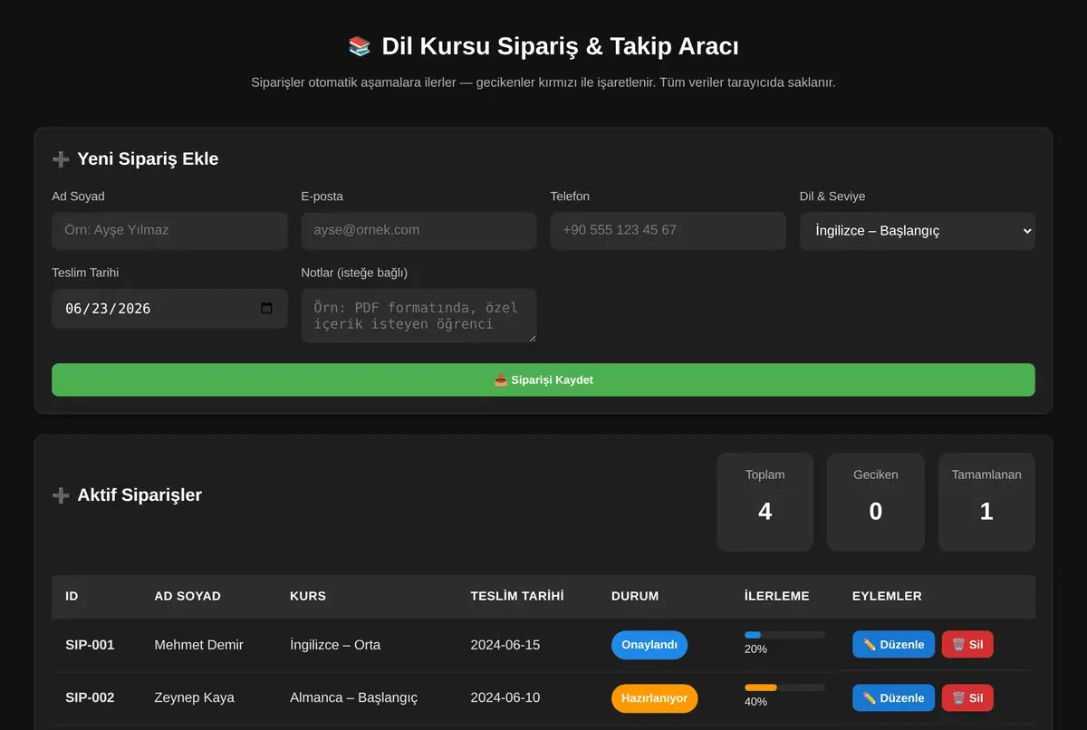Image resolution: width=1087 pixels, height=730 pixels.
Task: Click the 20% progress bar of SIP-001
Action: pos(784,635)
